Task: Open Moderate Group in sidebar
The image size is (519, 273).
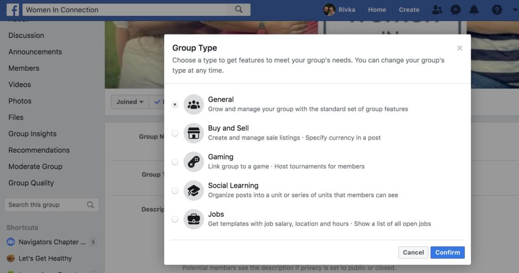Action: (x=35, y=166)
